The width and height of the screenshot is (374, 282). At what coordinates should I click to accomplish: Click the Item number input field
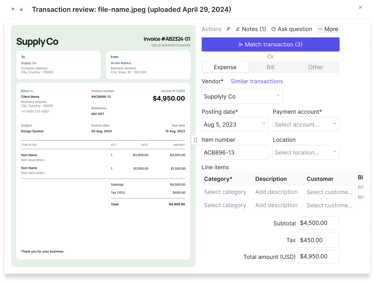click(235, 152)
